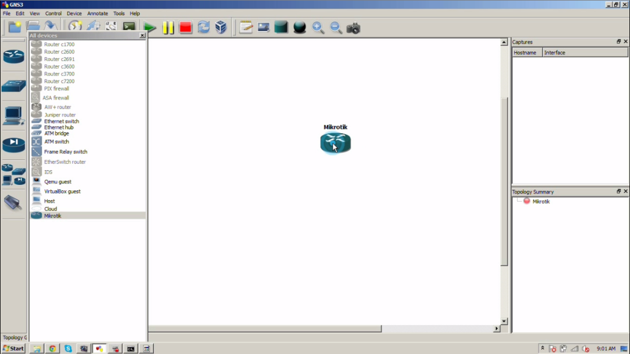Click the Open project folder icon
Screen dimensions: 630x354
point(33,27)
